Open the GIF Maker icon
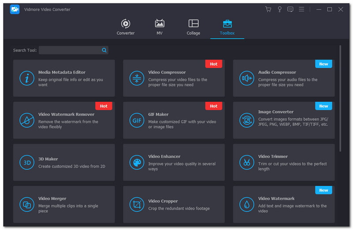This screenshot has width=353, height=230. coord(137,120)
